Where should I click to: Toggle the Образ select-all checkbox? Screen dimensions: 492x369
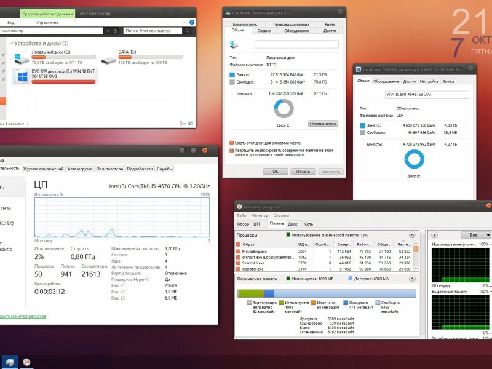pyautogui.click(x=238, y=244)
